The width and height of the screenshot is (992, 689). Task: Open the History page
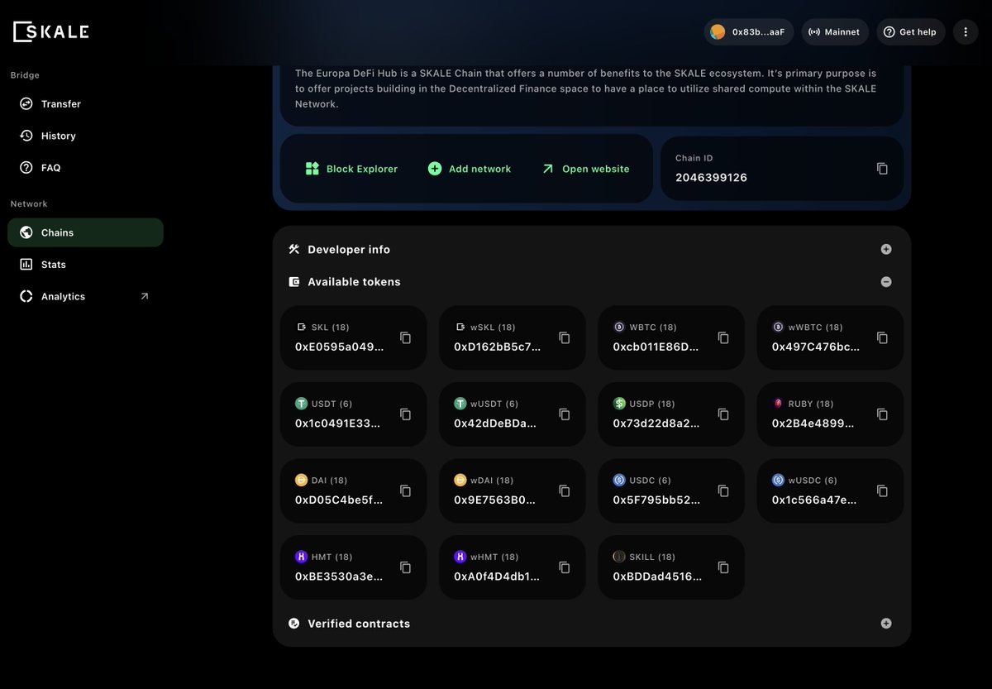point(85,136)
